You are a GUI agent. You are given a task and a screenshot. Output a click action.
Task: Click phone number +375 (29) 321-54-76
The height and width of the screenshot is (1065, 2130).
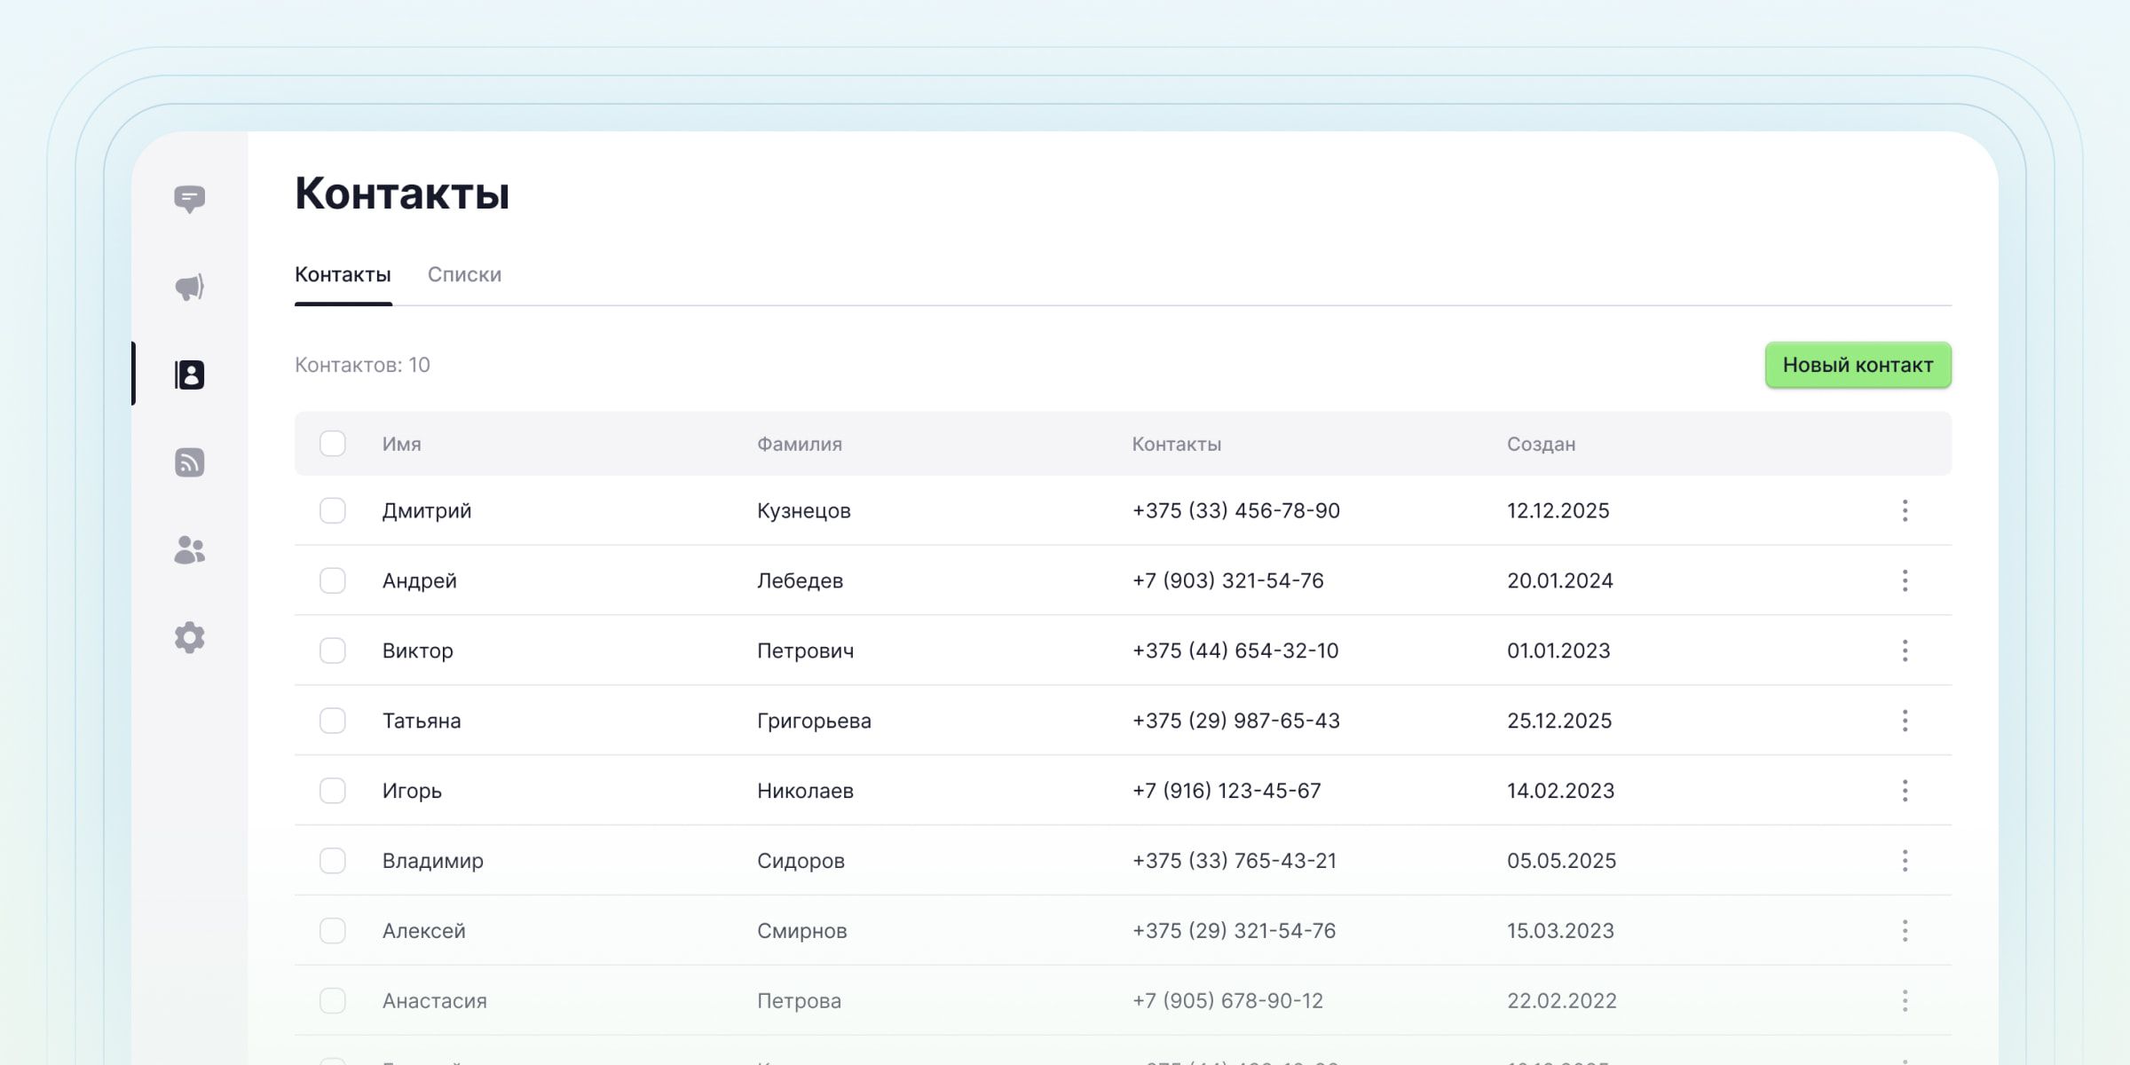coord(1234,931)
